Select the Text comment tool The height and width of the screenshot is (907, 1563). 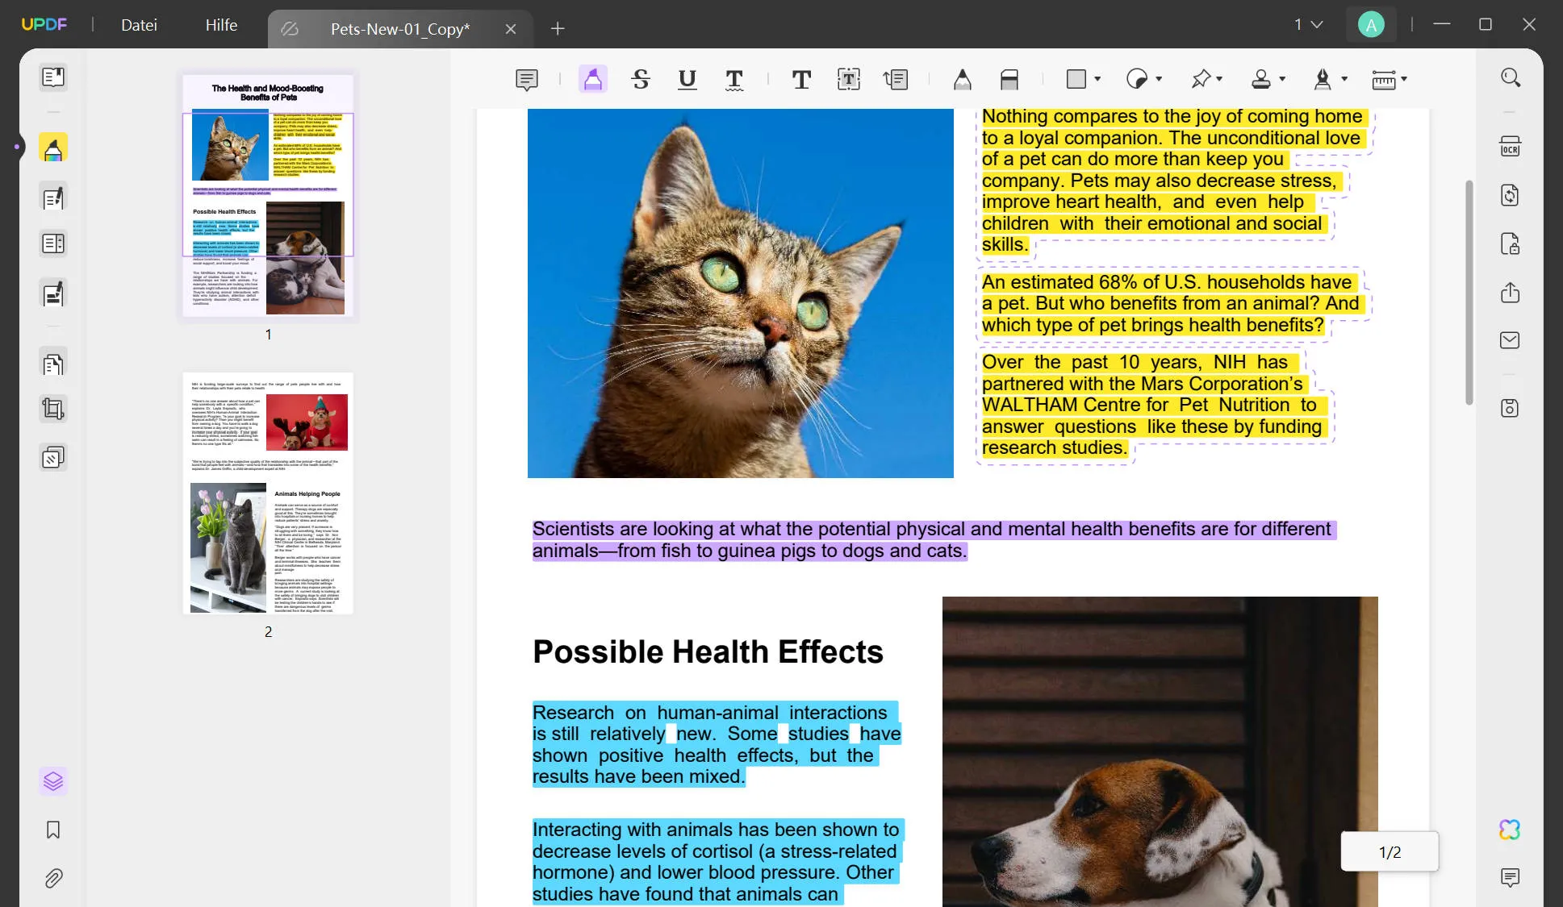[801, 79]
